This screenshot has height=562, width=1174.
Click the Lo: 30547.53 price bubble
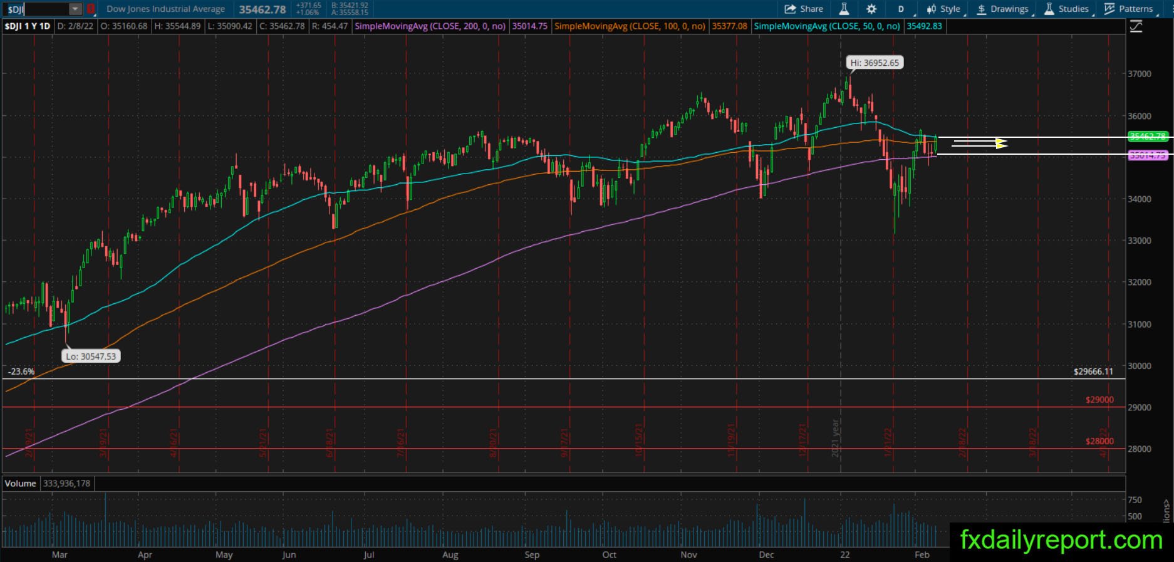pos(91,356)
